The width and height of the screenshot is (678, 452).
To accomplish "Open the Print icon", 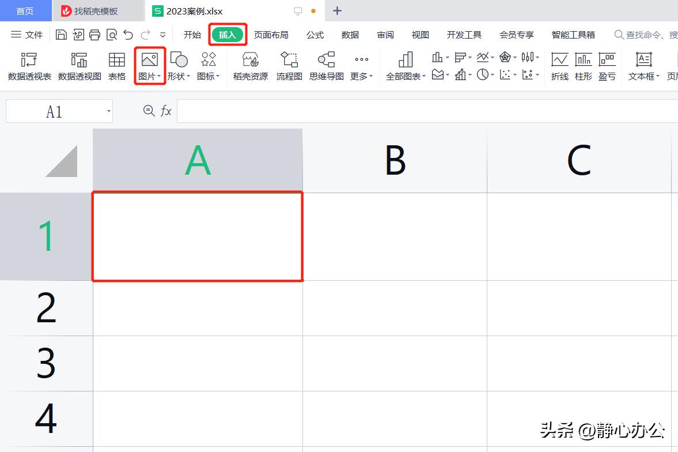I will pyautogui.click(x=94, y=35).
